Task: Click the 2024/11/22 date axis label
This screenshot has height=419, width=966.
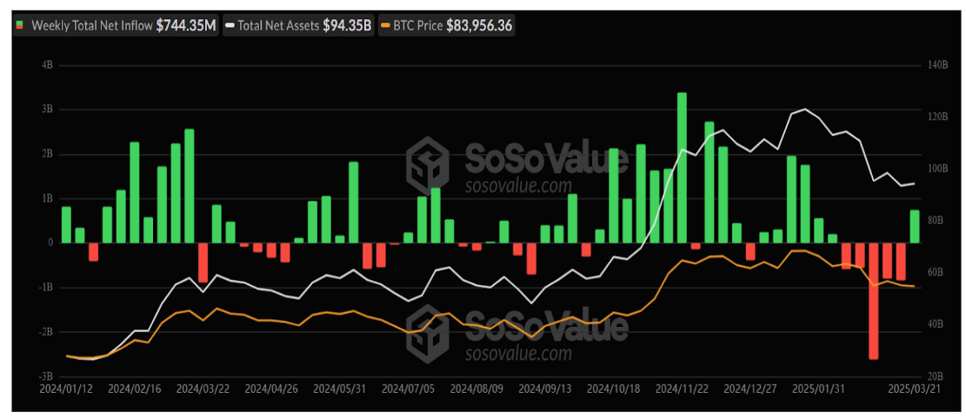Action: 681,389
